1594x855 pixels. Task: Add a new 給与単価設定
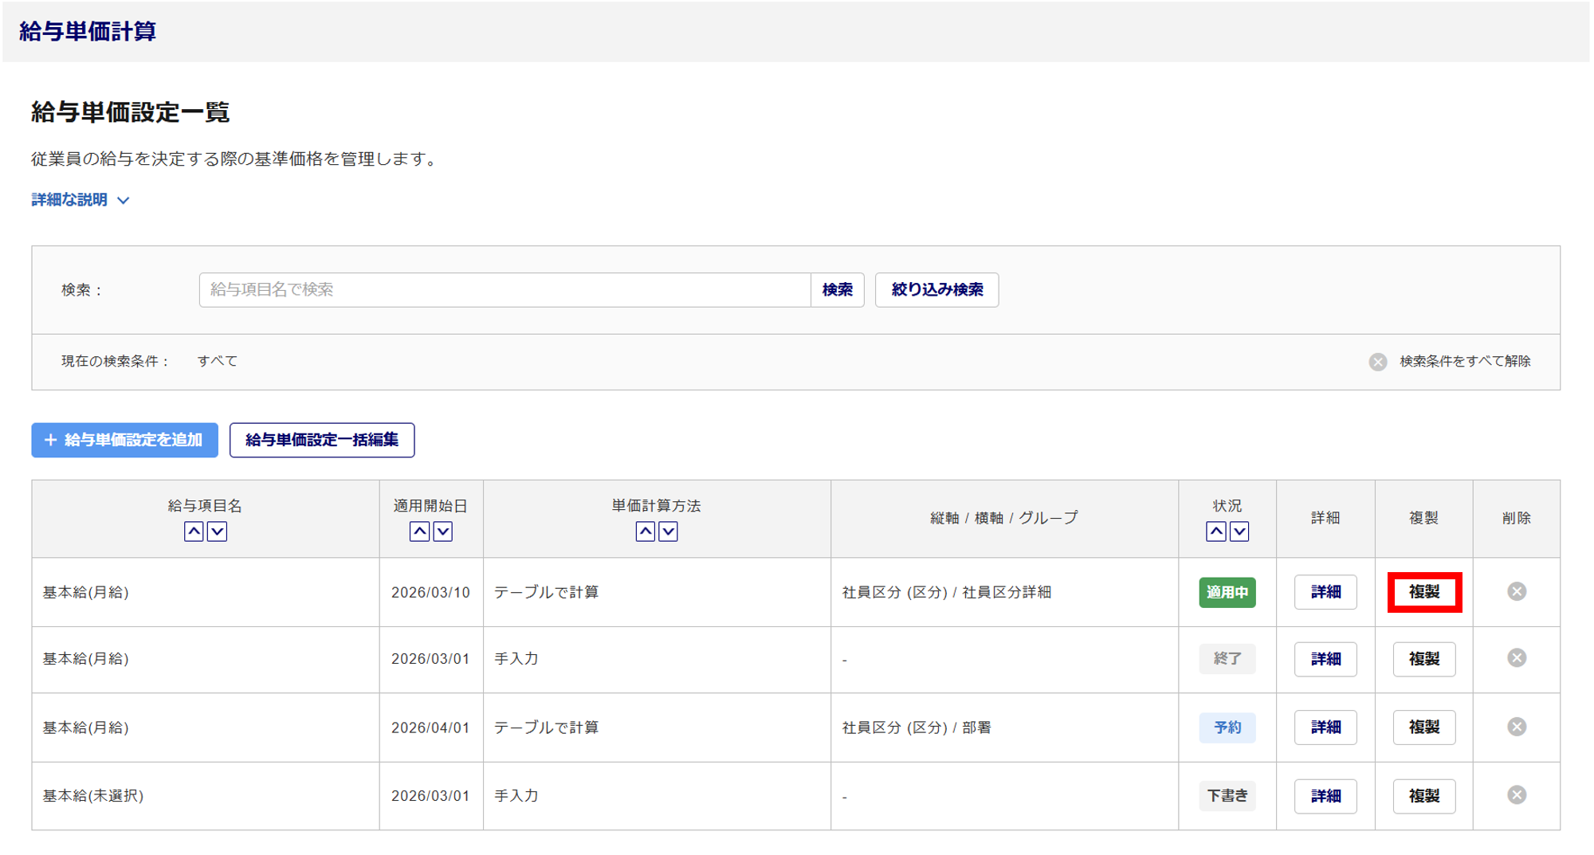click(x=125, y=440)
